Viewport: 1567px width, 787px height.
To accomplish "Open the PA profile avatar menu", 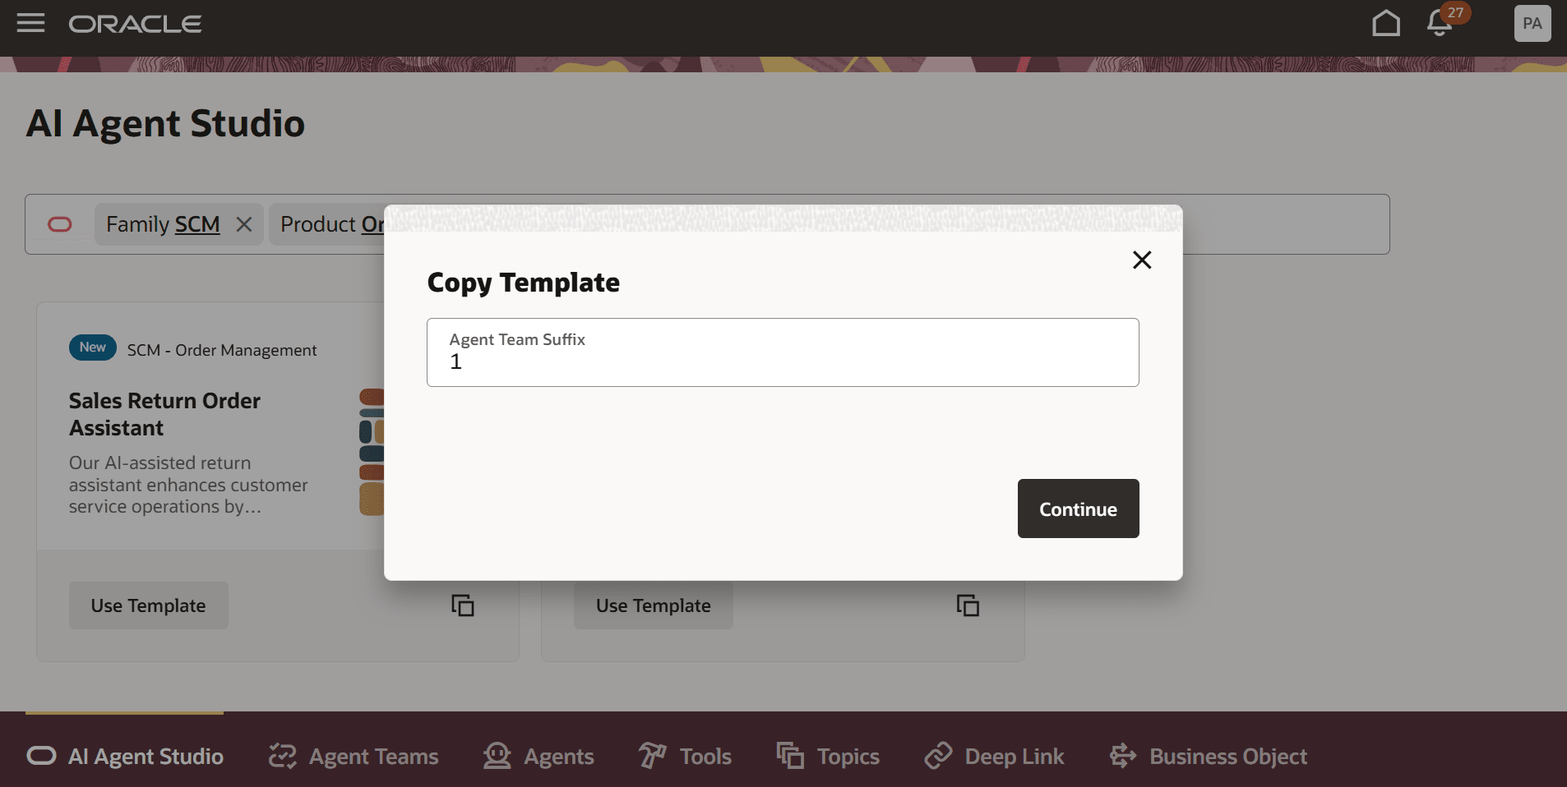I will (x=1531, y=23).
